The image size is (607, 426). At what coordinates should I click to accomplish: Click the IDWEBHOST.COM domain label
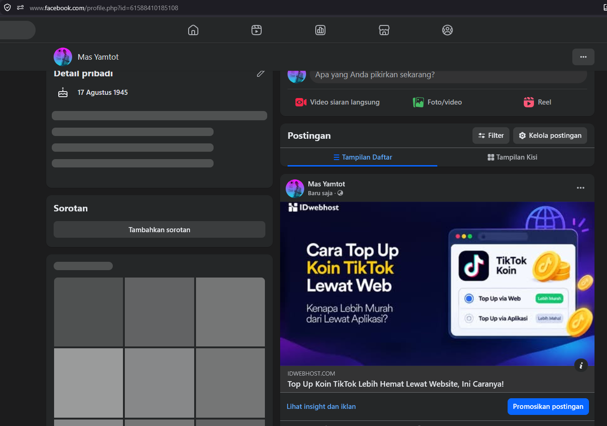tap(311, 374)
